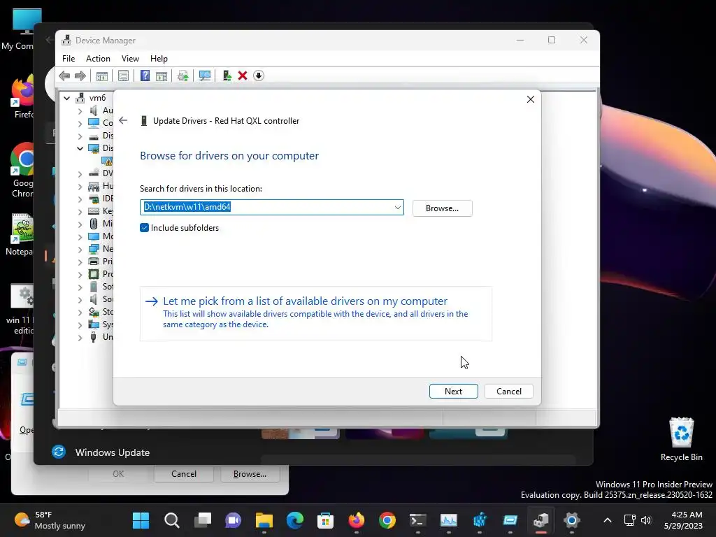Click Next in the Update Drivers dialog
This screenshot has width=716, height=537.
[453, 392]
